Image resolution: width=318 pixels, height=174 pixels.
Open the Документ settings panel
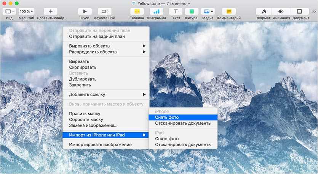click(299, 11)
